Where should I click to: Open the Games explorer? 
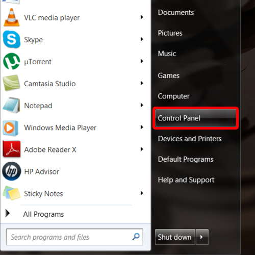(x=169, y=75)
